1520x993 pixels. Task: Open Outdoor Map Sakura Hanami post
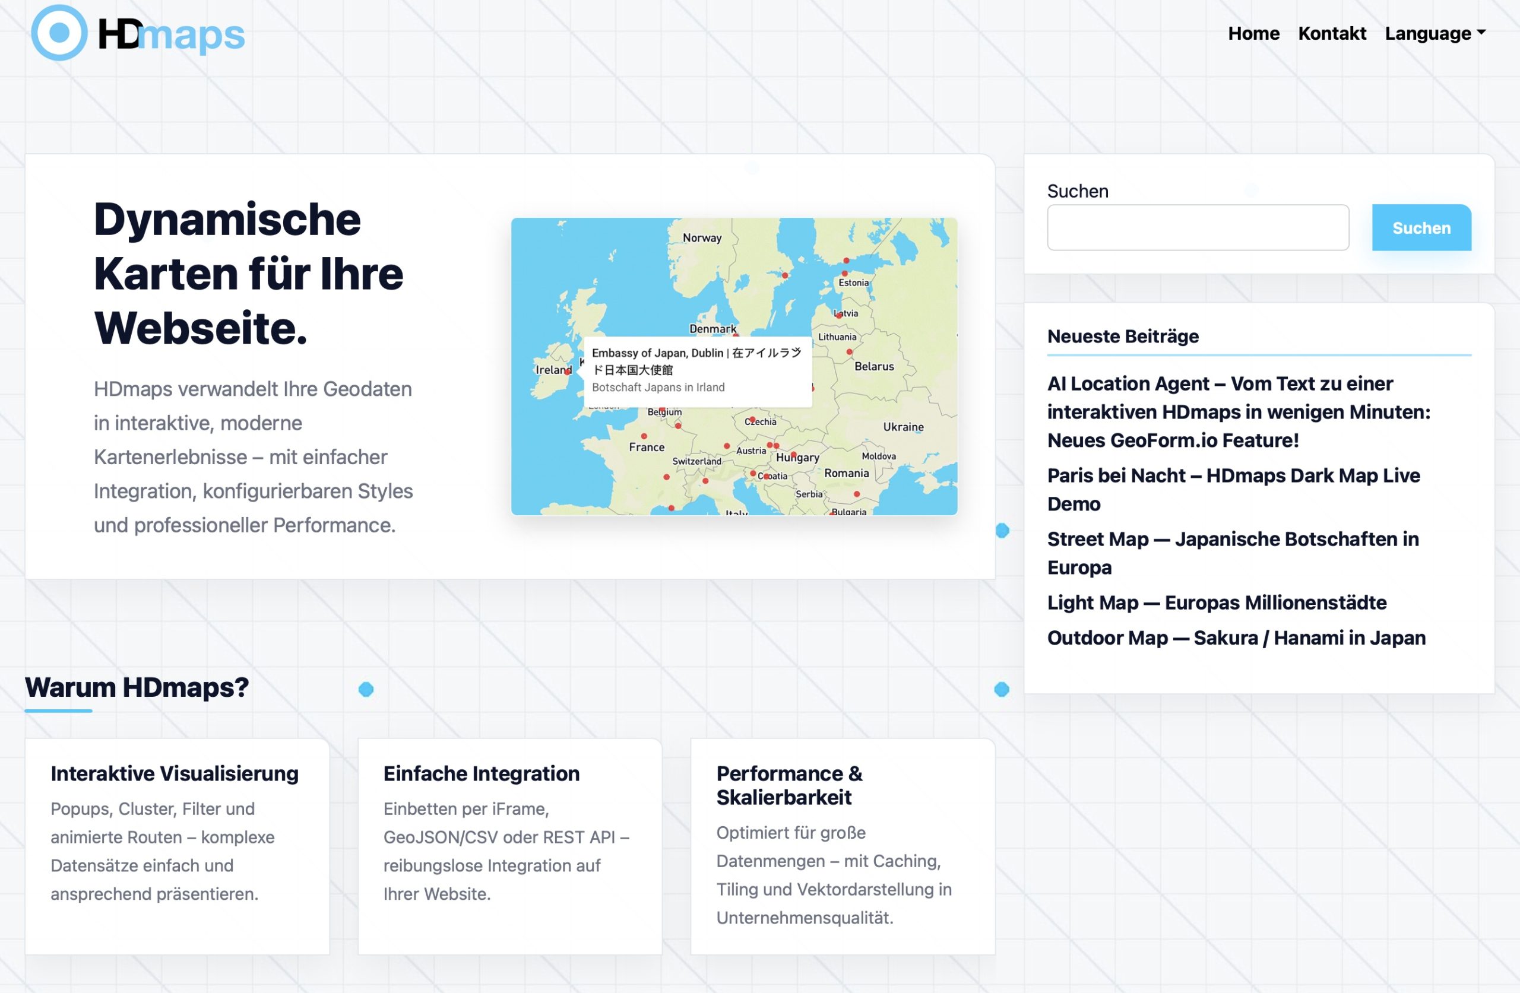(x=1236, y=637)
